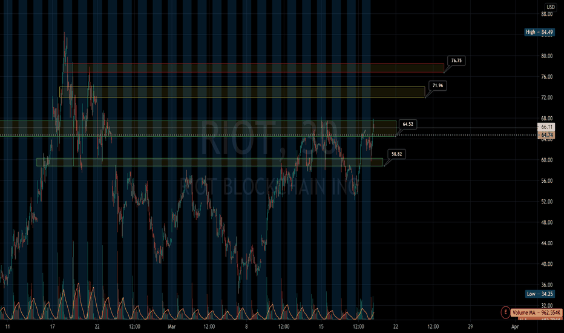Click the 36.00 price scale label

tap(546, 285)
